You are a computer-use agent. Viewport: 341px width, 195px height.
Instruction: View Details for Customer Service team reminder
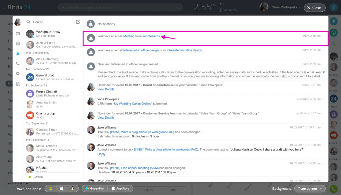click(x=106, y=117)
